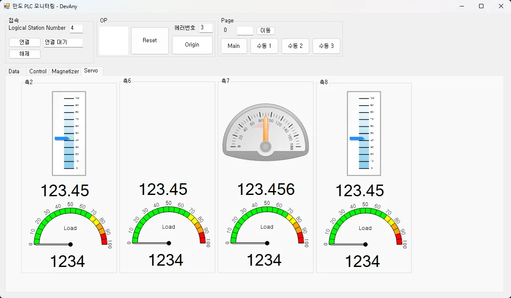
Task: Click the 해제 disconnect button
Action: [x=25, y=54]
